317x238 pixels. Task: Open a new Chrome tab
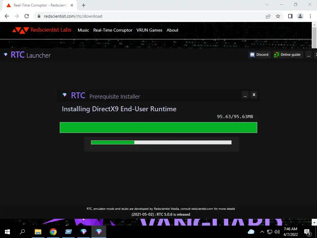[x=84, y=5]
